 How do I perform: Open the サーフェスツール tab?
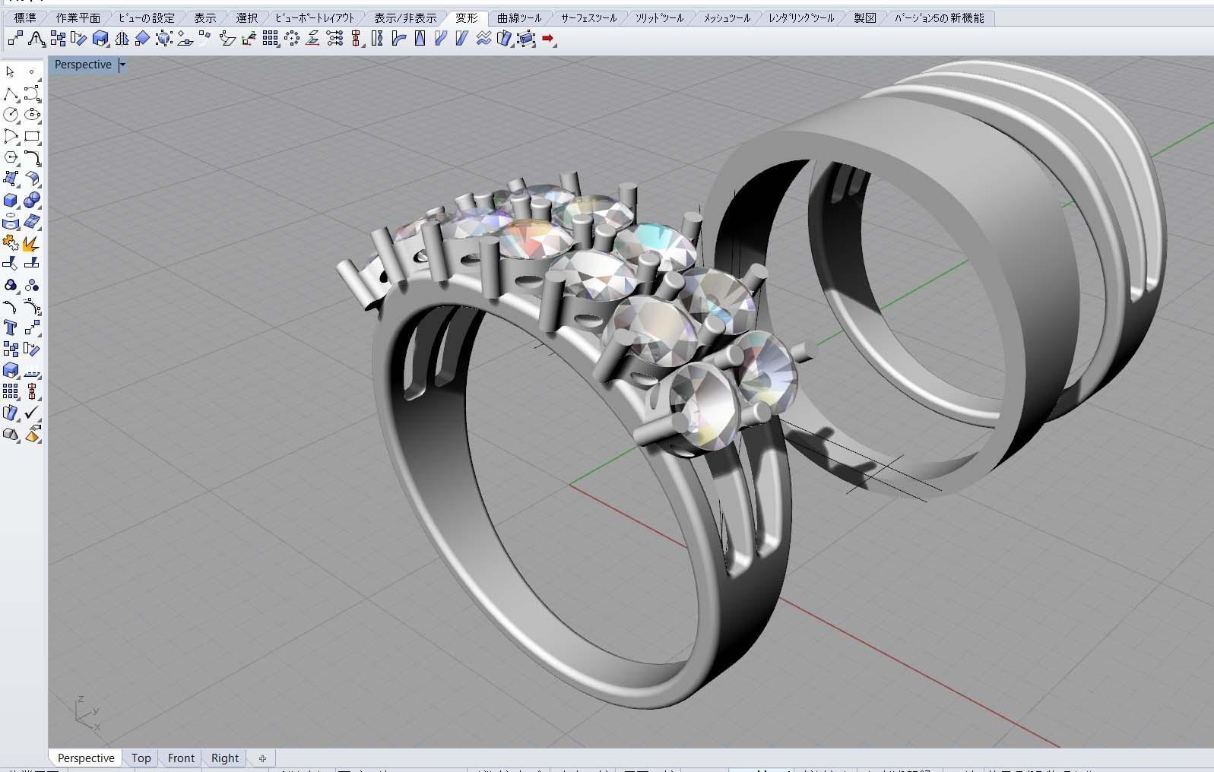coord(588,17)
